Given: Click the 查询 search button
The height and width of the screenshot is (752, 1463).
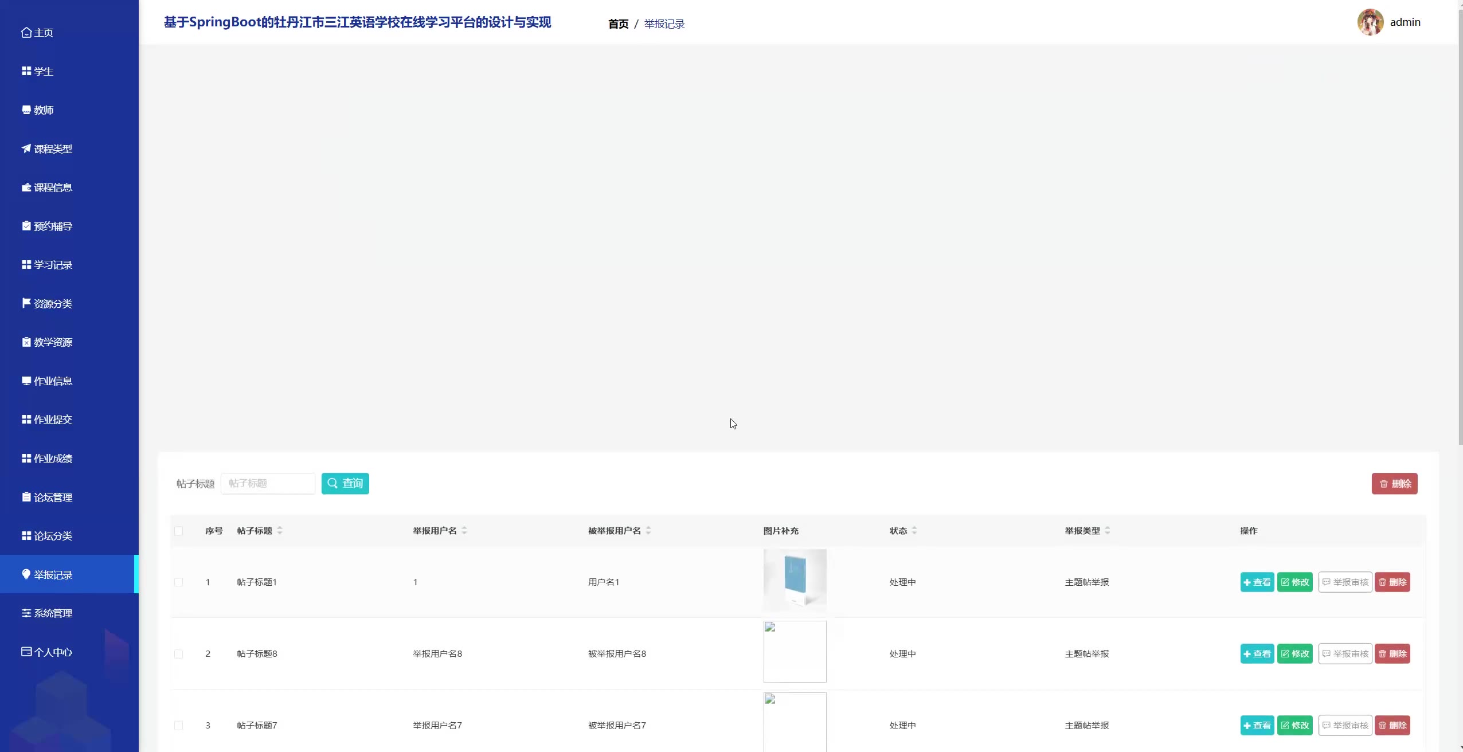Looking at the screenshot, I should (x=345, y=483).
